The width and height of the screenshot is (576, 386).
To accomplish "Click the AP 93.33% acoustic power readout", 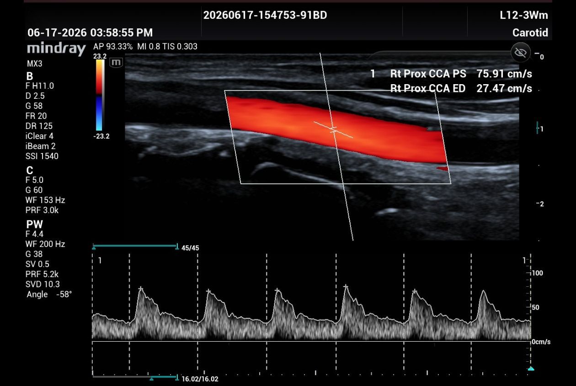I will point(113,47).
